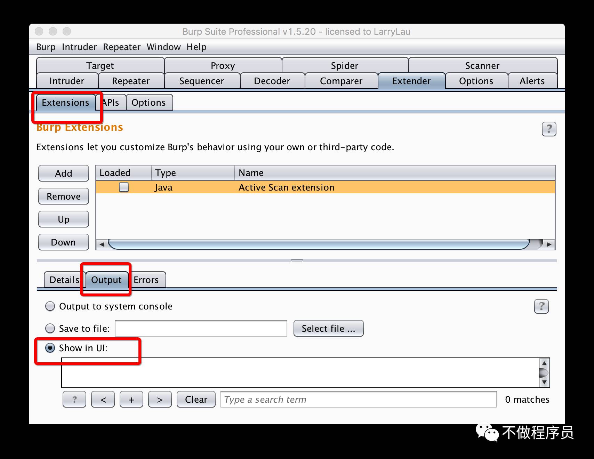Focus the Save to file path field
594x459 pixels.
[201, 328]
